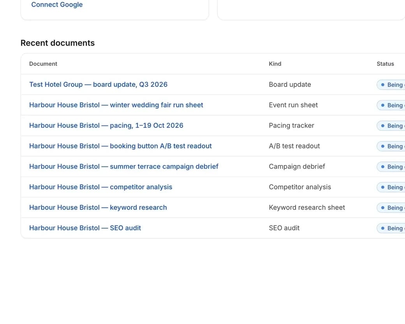
Task: Open Harbour House Bristol keyword research document
Action: point(98,208)
